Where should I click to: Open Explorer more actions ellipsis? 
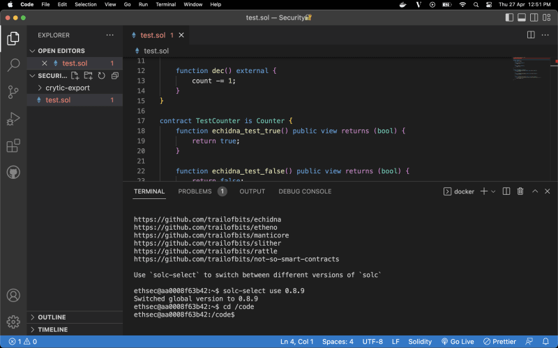[x=110, y=35]
